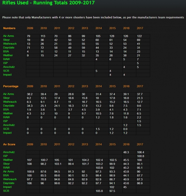Viewport: 186px width, 196px height.
Task: Click Daystate 2009 percentage 34.3
Action: (30, 106)
